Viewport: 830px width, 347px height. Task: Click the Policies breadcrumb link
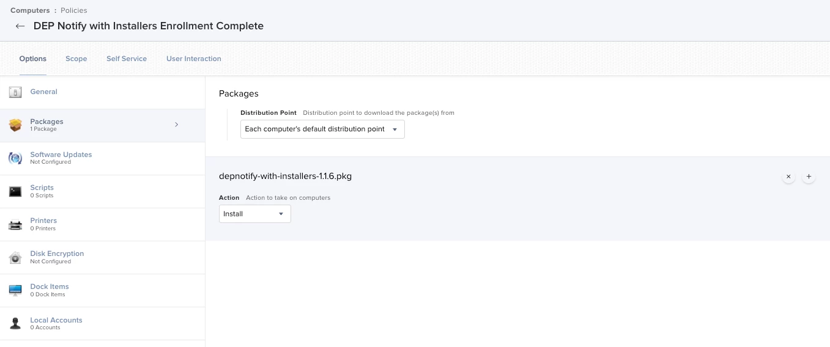pos(74,10)
